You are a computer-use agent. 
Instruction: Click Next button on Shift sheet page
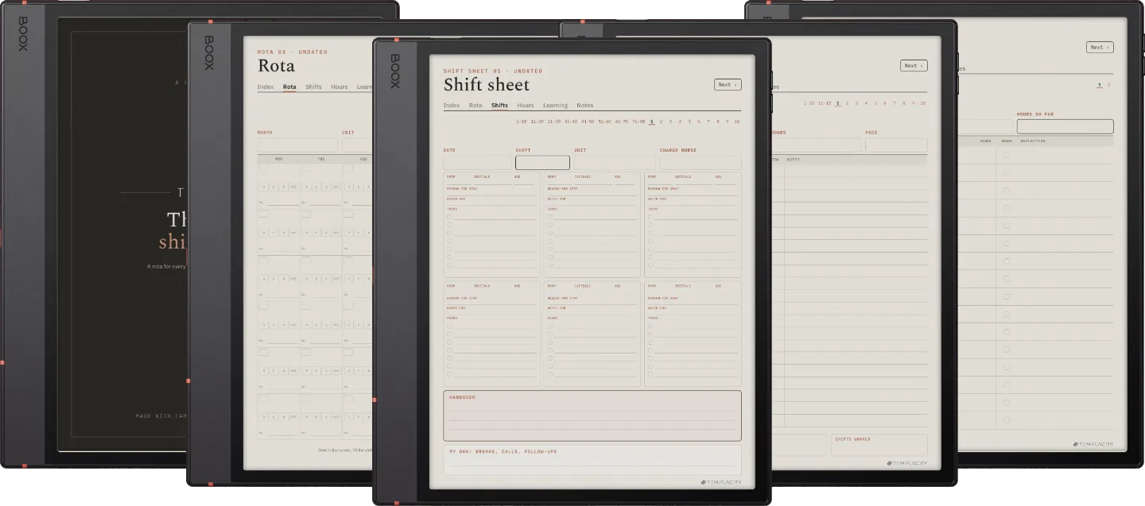[x=728, y=84]
